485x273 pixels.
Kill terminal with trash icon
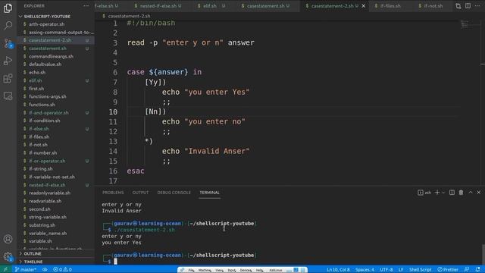[x=461, y=193]
